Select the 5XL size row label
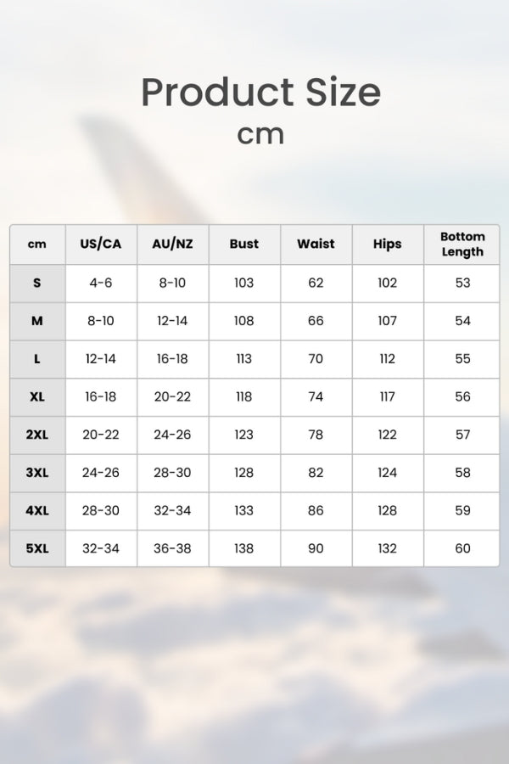Screen dimensions: 509x764 [37, 548]
